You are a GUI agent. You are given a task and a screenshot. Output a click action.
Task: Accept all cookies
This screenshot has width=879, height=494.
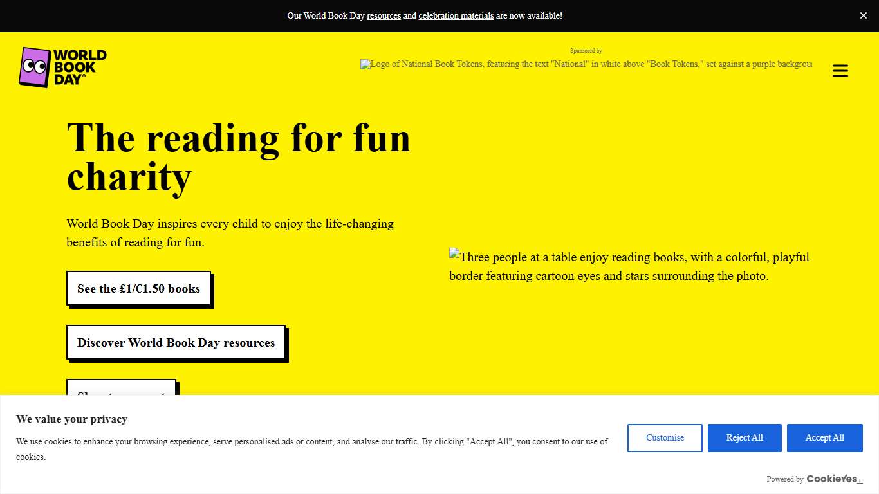coord(824,437)
